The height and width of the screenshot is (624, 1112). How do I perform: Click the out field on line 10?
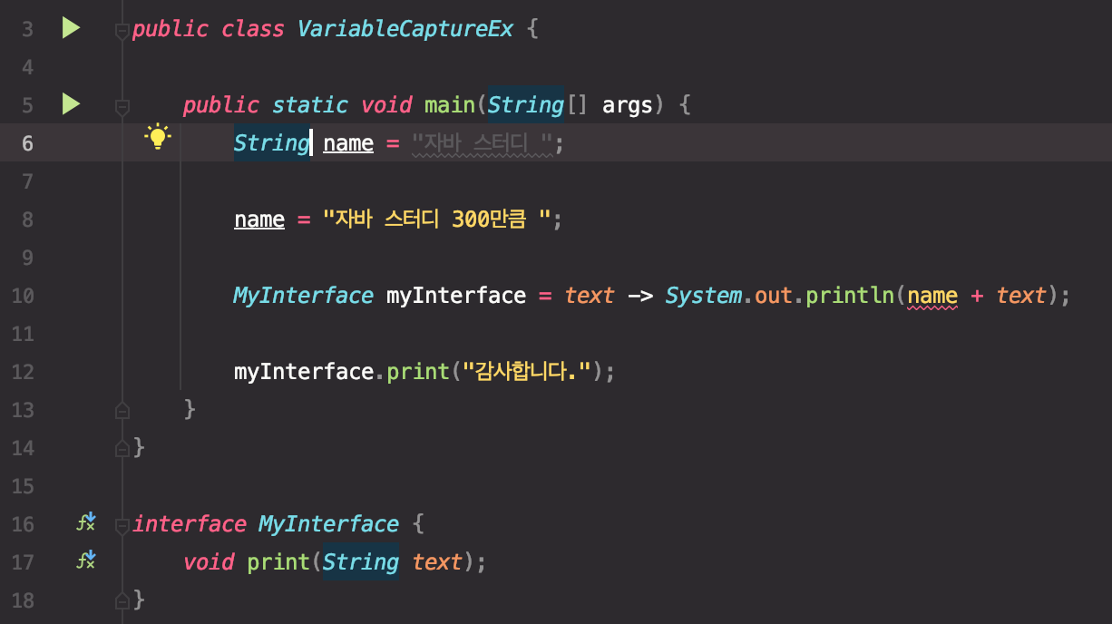click(x=774, y=297)
